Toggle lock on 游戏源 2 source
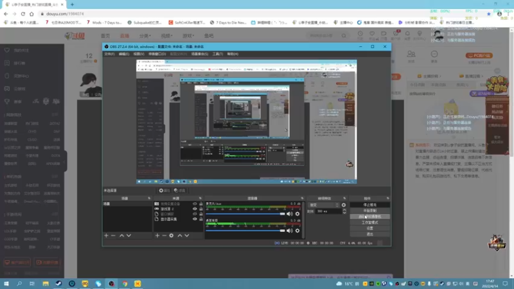The width and height of the screenshot is (514, 289). (x=201, y=209)
